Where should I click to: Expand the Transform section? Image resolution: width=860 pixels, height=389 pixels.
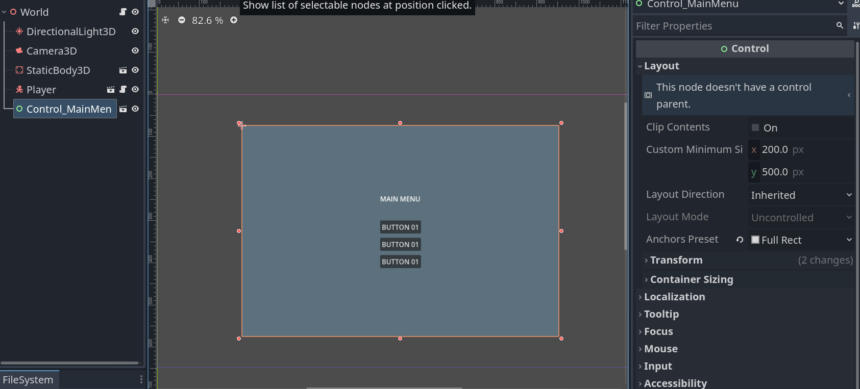click(676, 260)
